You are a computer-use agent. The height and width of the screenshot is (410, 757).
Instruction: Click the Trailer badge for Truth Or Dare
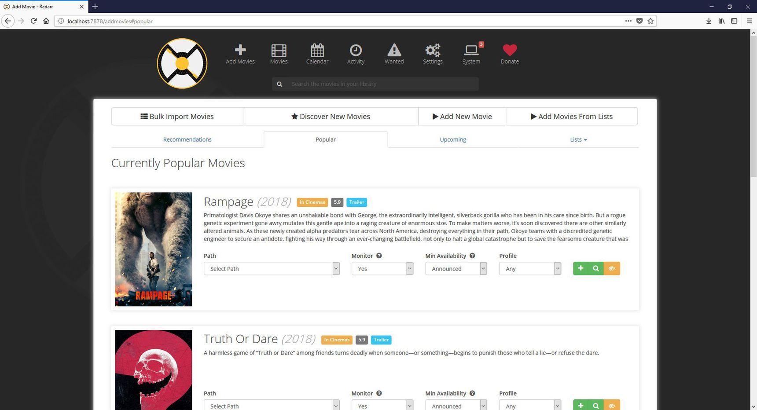click(x=381, y=340)
